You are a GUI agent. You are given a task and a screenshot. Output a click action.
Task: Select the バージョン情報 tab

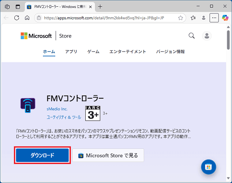tap(170, 51)
